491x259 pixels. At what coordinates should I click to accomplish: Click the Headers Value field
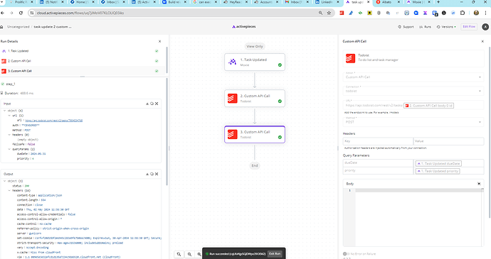pos(449,141)
